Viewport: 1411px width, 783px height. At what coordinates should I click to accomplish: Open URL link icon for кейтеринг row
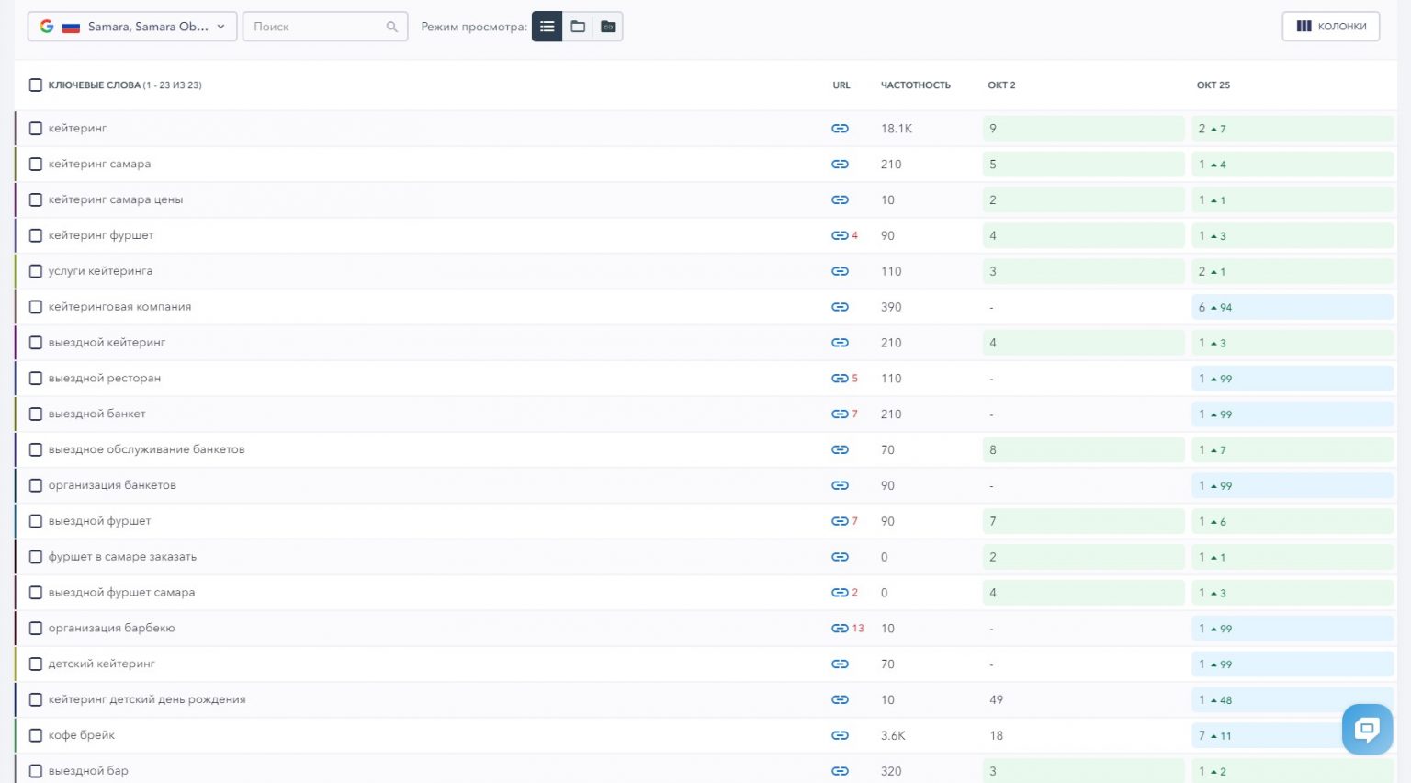tap(840, 129)
